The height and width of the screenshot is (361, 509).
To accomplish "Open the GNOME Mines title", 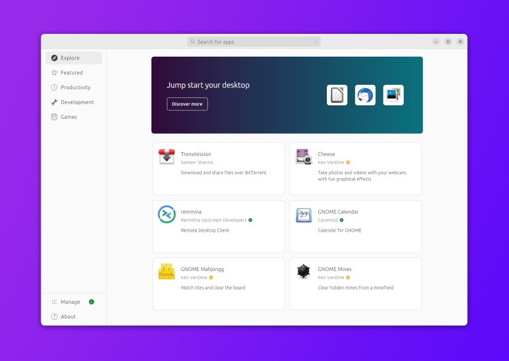I will pos(335,269).
